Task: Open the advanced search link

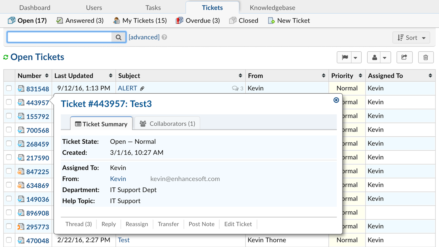Action: [x=144, y=37]
